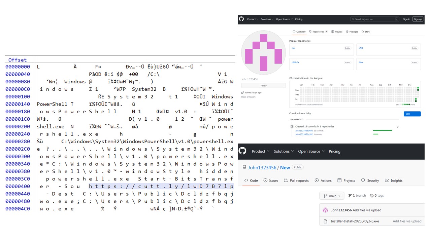Image resolution: width=431 pixels, height=242 pixels.
Task: Open the 'LNK' popular repository
Action: pyautogui.click(x=361, y=48)
